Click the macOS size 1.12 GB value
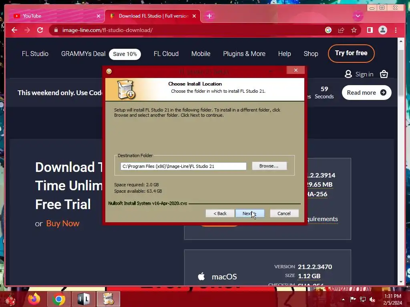410x307 pixels. point(309,276)
